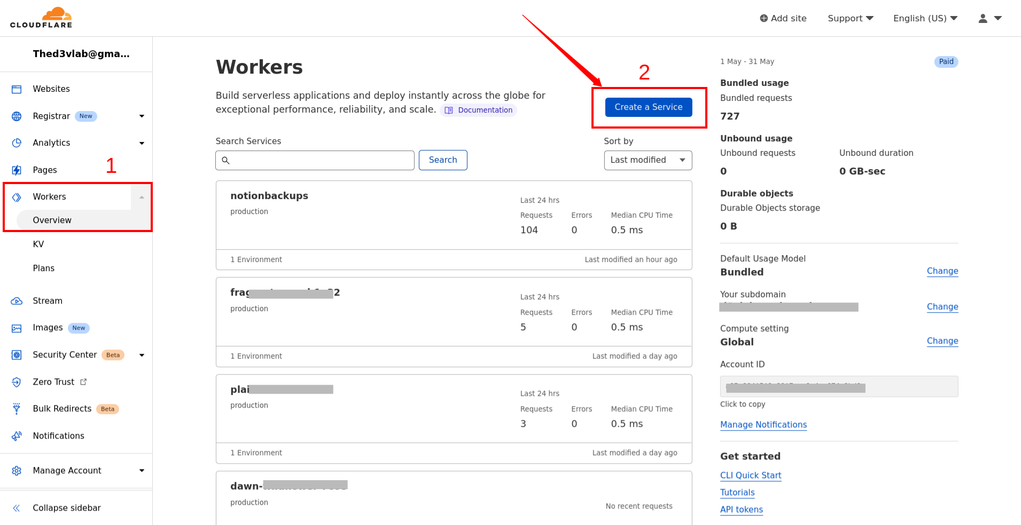Screen dimensions: 1021x525
Task: Click the Paid plan badge
Action: [x=946, y=62]
